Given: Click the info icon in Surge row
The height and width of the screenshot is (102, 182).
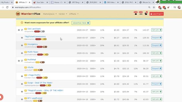Looking at the screenshot, I should (22, 84).
